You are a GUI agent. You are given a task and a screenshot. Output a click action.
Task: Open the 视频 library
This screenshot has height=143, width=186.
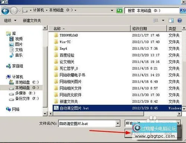click(16, 39)
